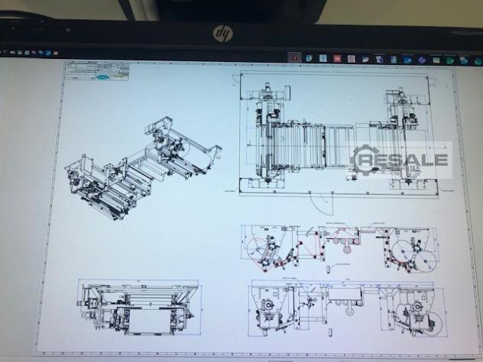Click the blue oval logo in title block
The height and width of the screenshot is (362, 483).
(x=103, y=76)
